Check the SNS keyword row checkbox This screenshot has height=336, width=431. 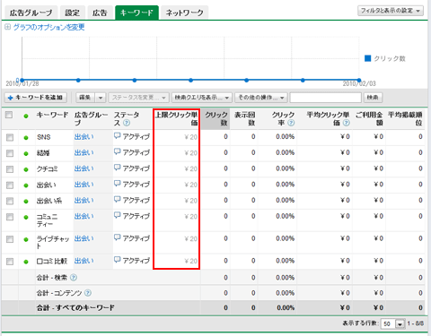(10, 137)
